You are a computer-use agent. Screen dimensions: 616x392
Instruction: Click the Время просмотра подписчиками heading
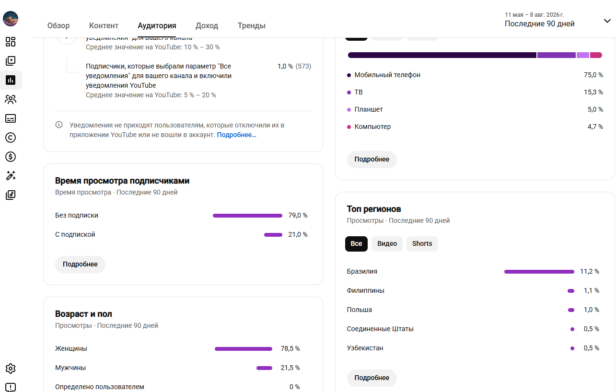point(122,181)
